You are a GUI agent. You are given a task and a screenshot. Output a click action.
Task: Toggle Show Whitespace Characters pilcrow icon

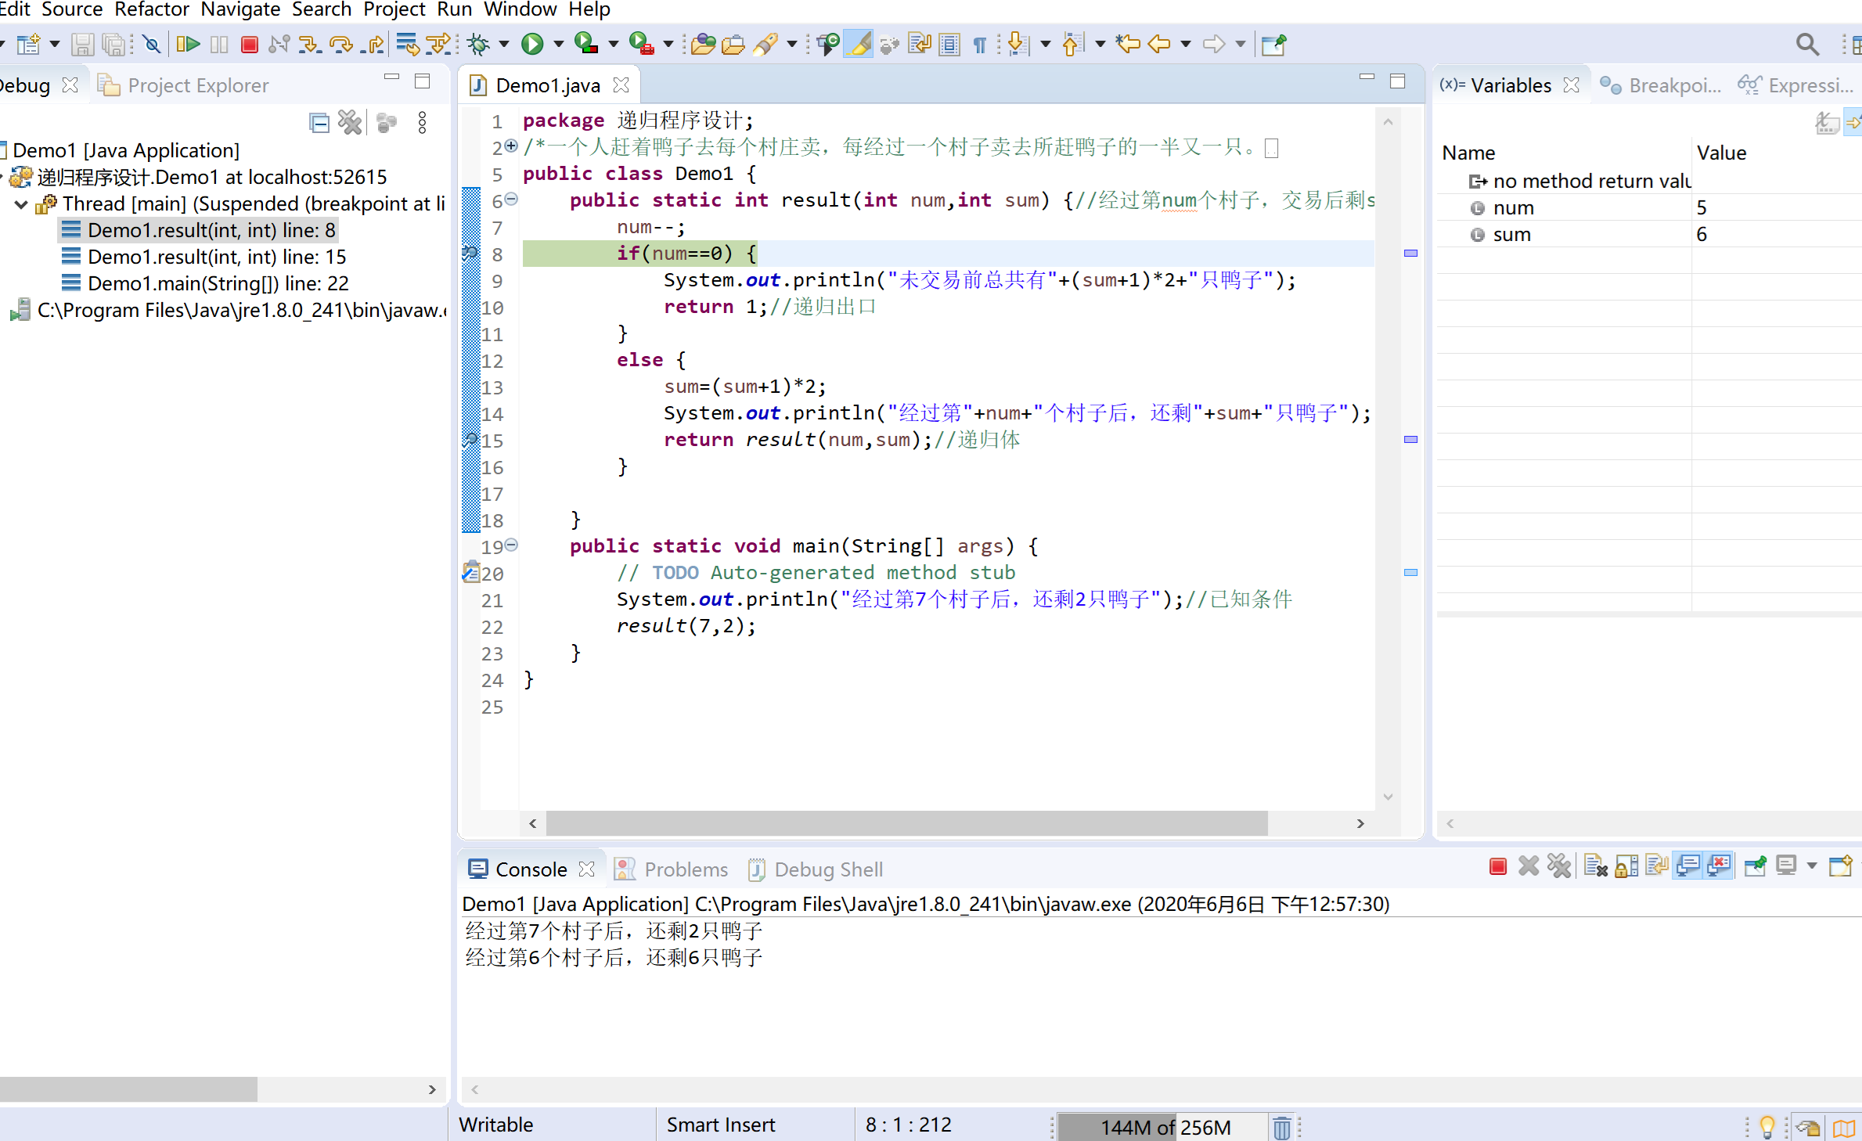[x=980, y=45]
